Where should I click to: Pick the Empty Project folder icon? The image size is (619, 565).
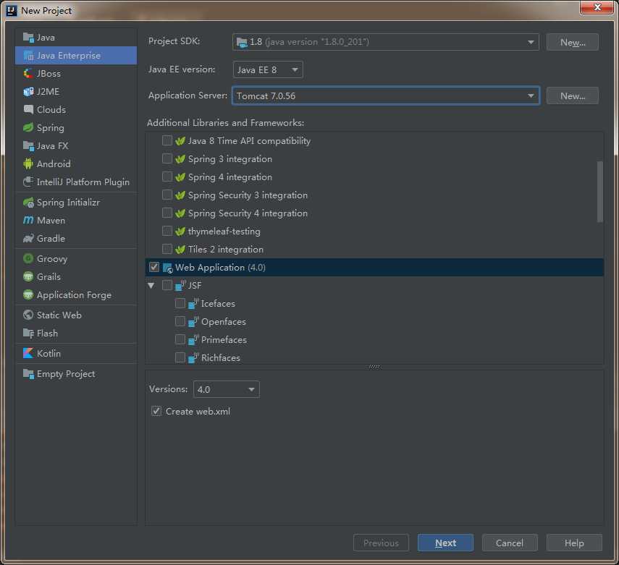tap(28, 373)
